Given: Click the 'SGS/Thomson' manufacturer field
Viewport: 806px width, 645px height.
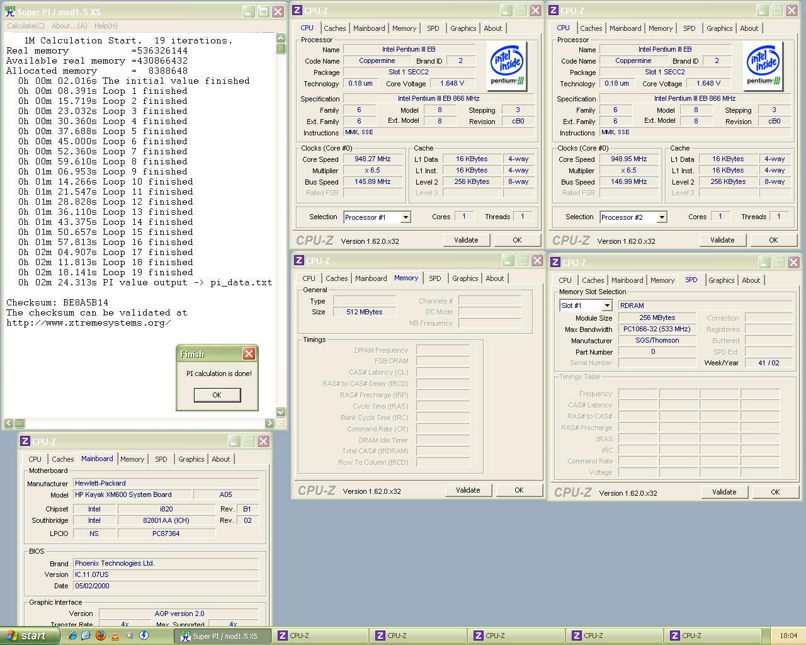Looking at the screenshot, I should tap(657, 340).
